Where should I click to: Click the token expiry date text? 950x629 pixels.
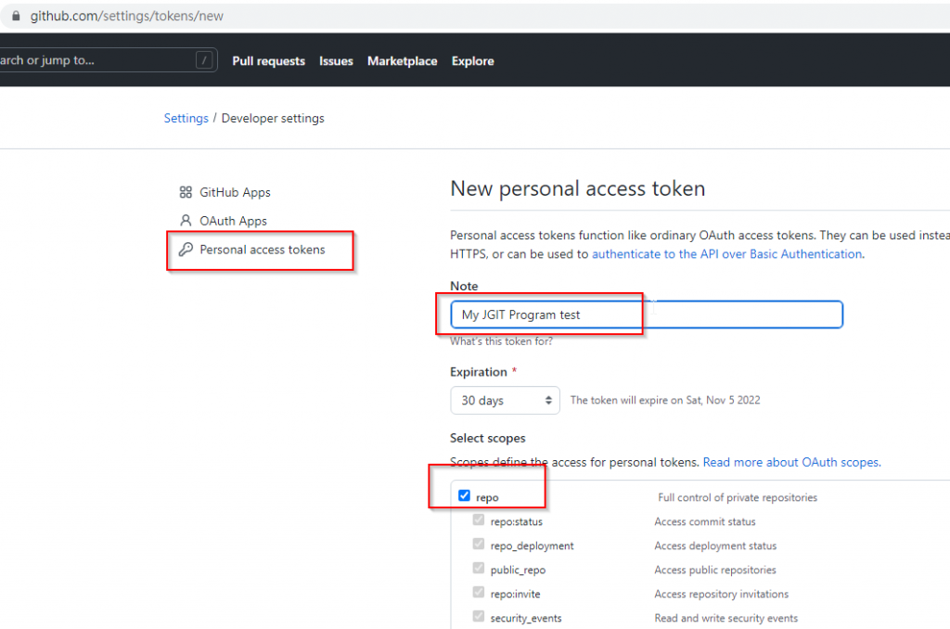[x=665, y=400]
